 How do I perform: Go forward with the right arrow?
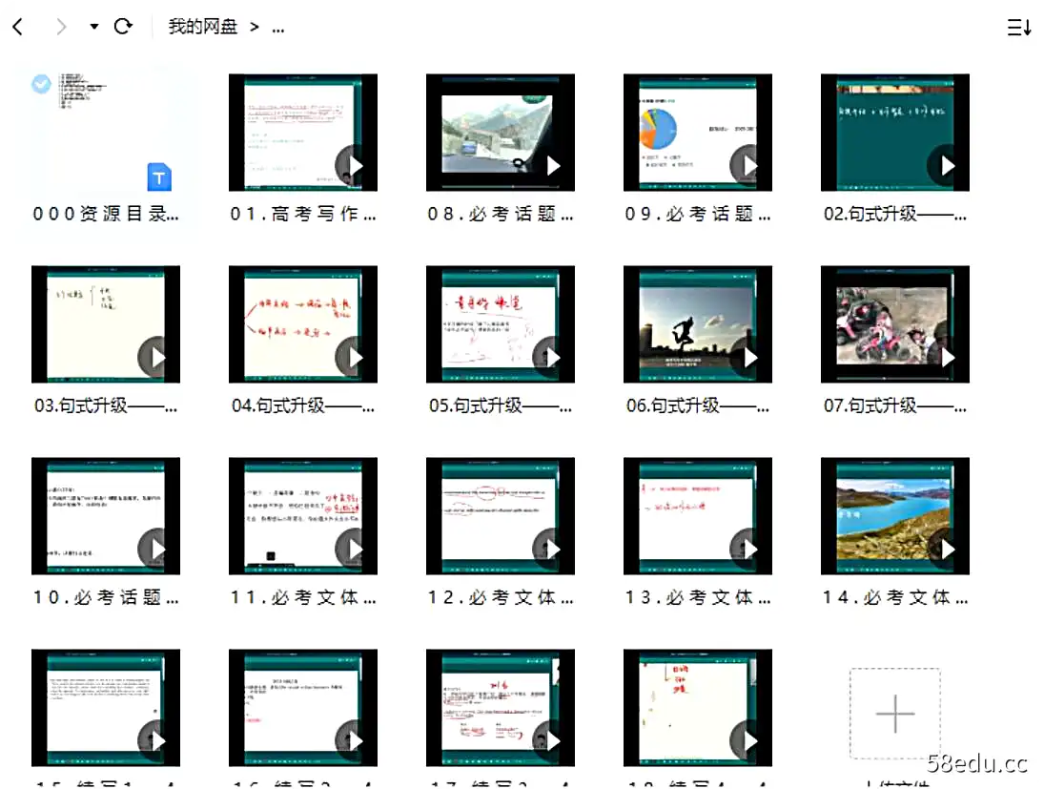[61, 27]
